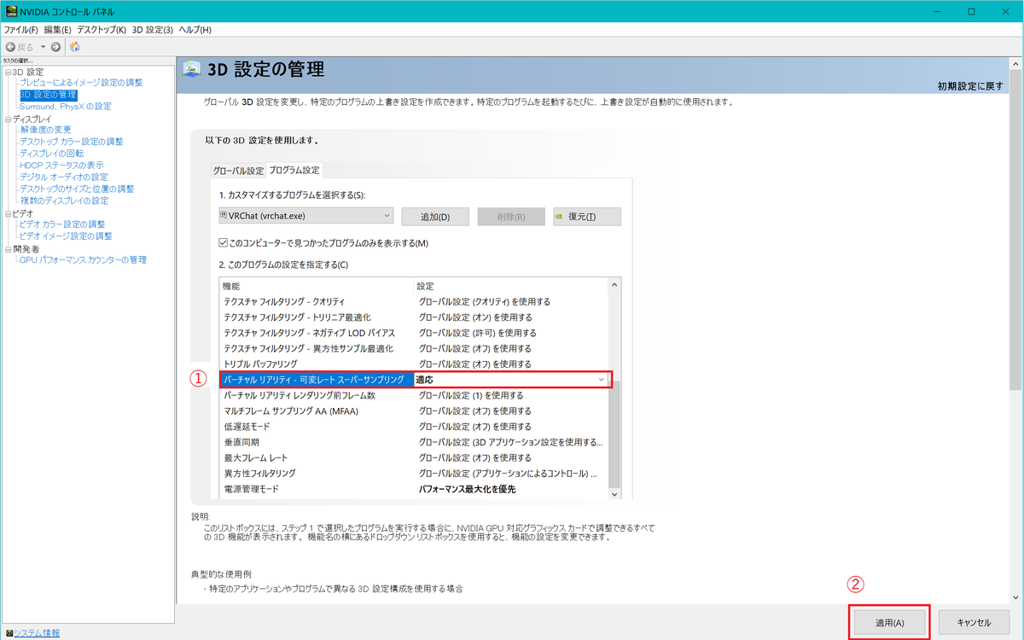Select バーチャル リアリティ レンダリング前フレーム数 row
This screenshot has height=640, width=1024.
[414, 395]
